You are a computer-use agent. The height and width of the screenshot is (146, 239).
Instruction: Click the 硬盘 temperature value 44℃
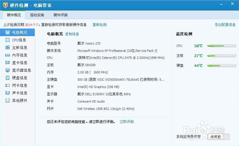pyautogui.click(x=198, y=66)
